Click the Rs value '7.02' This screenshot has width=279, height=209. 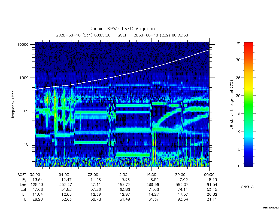[184, 180]
